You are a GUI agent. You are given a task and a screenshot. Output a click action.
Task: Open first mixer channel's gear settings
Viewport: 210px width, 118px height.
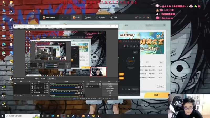click(x=82, y=87)
